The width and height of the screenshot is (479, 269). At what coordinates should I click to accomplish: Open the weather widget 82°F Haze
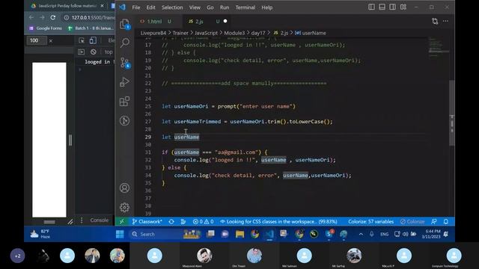click(x=40, y=234)
